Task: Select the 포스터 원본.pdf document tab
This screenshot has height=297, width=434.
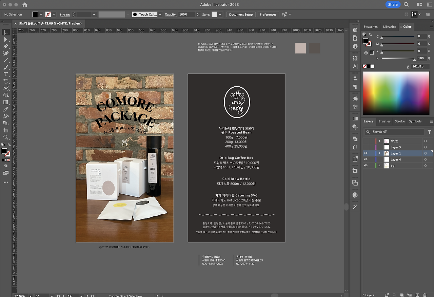Action: click(50, 23)
